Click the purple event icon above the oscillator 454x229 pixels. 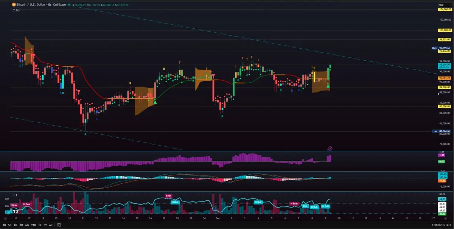(330, 148)
